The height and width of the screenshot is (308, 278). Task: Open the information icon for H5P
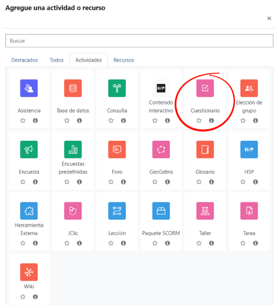click(x=255, y=182)
